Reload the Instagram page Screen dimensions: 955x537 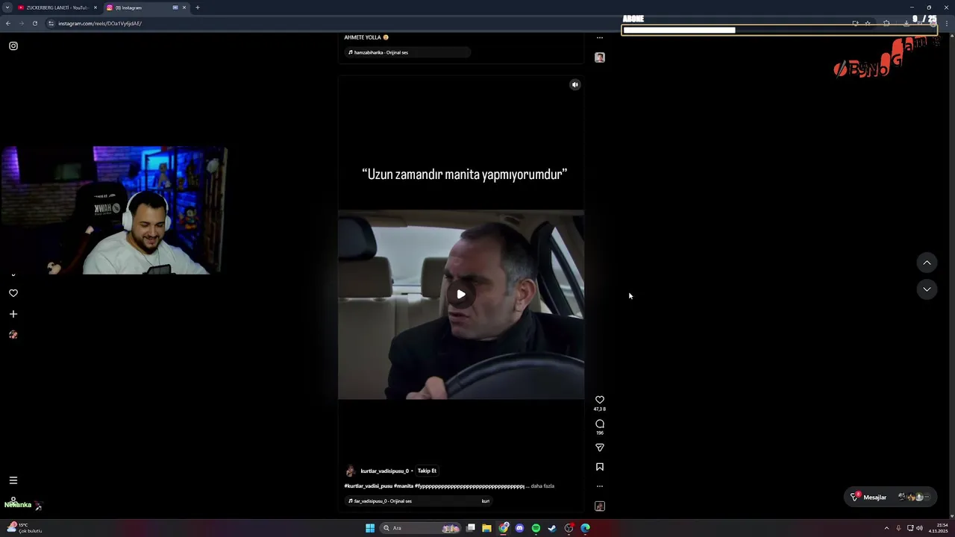point(35,23)
